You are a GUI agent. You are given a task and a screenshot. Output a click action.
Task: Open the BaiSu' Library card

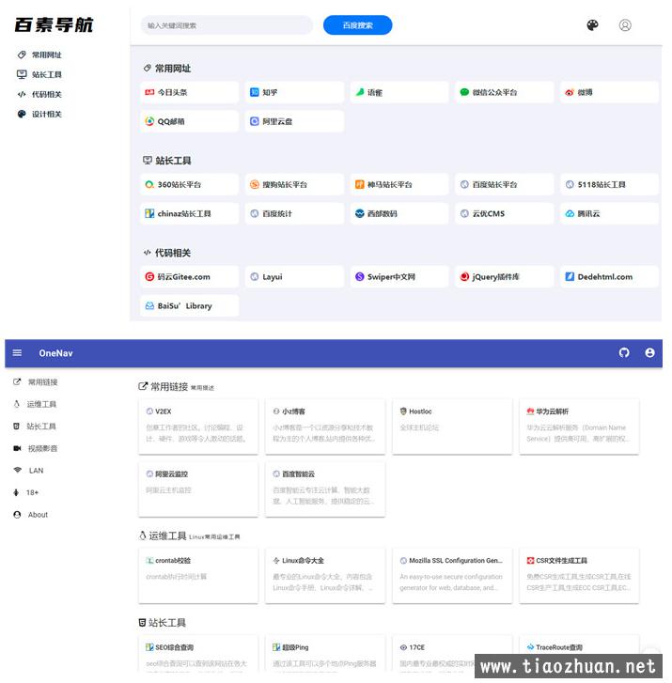[190, 306]
